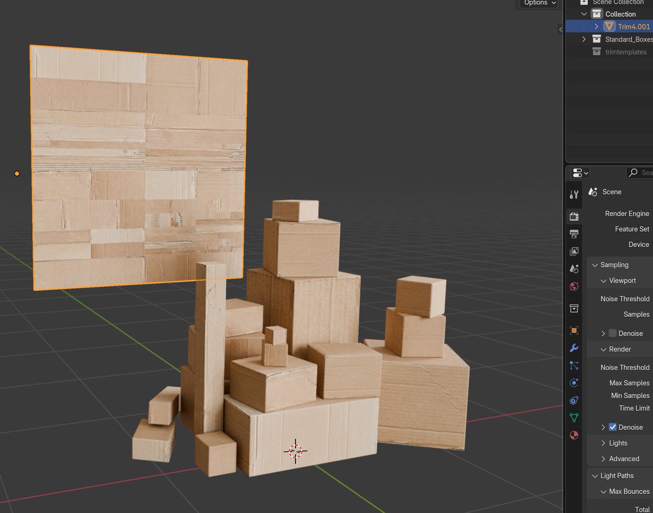Toggle sidebar with the viewport edge arrow
653x513 pixels.
560,29
